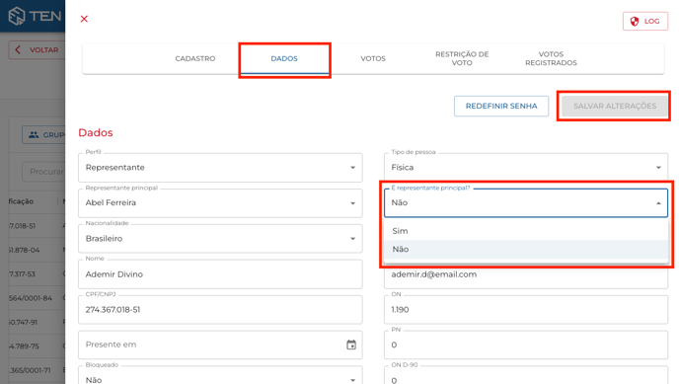Click the group people icon
The image size is (679, 384).
point(34,134)
